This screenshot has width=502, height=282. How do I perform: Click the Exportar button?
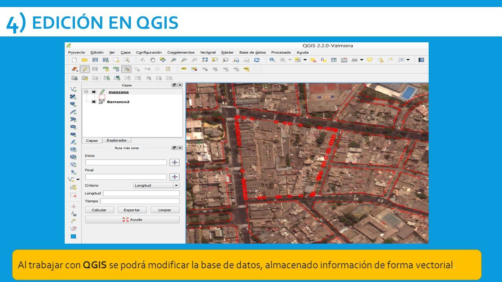click(x=132, y=210)
